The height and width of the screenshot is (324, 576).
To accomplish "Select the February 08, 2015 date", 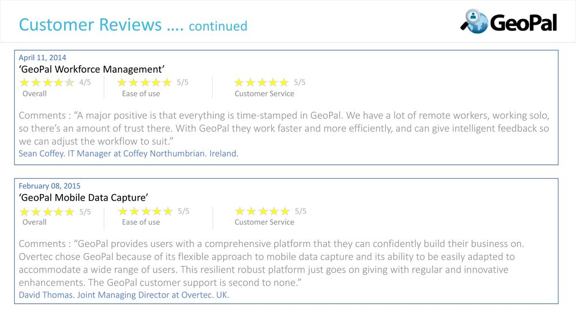I will tap(49, 186).
